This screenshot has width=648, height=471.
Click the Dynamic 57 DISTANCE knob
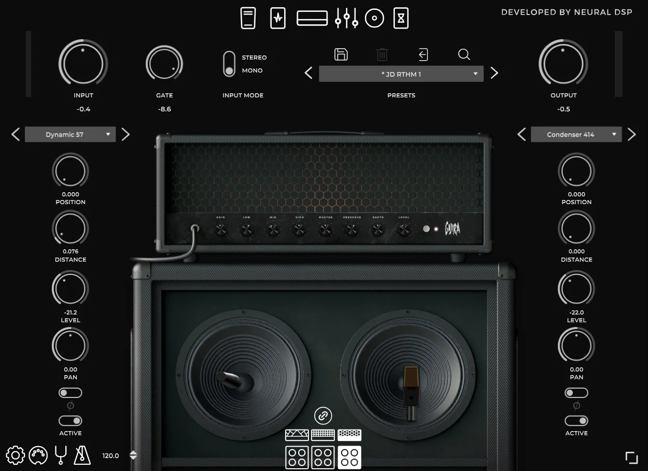(x=71, y=229)
